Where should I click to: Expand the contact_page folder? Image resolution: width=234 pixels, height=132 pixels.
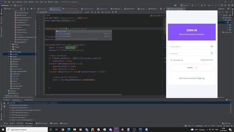pyautogui.click(x=8, y=52)
